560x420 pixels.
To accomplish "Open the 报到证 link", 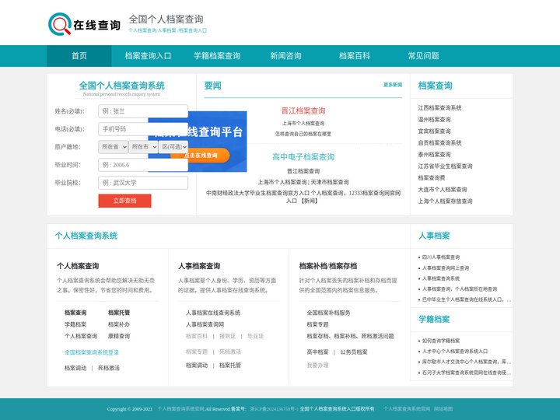I will point(227,336).
